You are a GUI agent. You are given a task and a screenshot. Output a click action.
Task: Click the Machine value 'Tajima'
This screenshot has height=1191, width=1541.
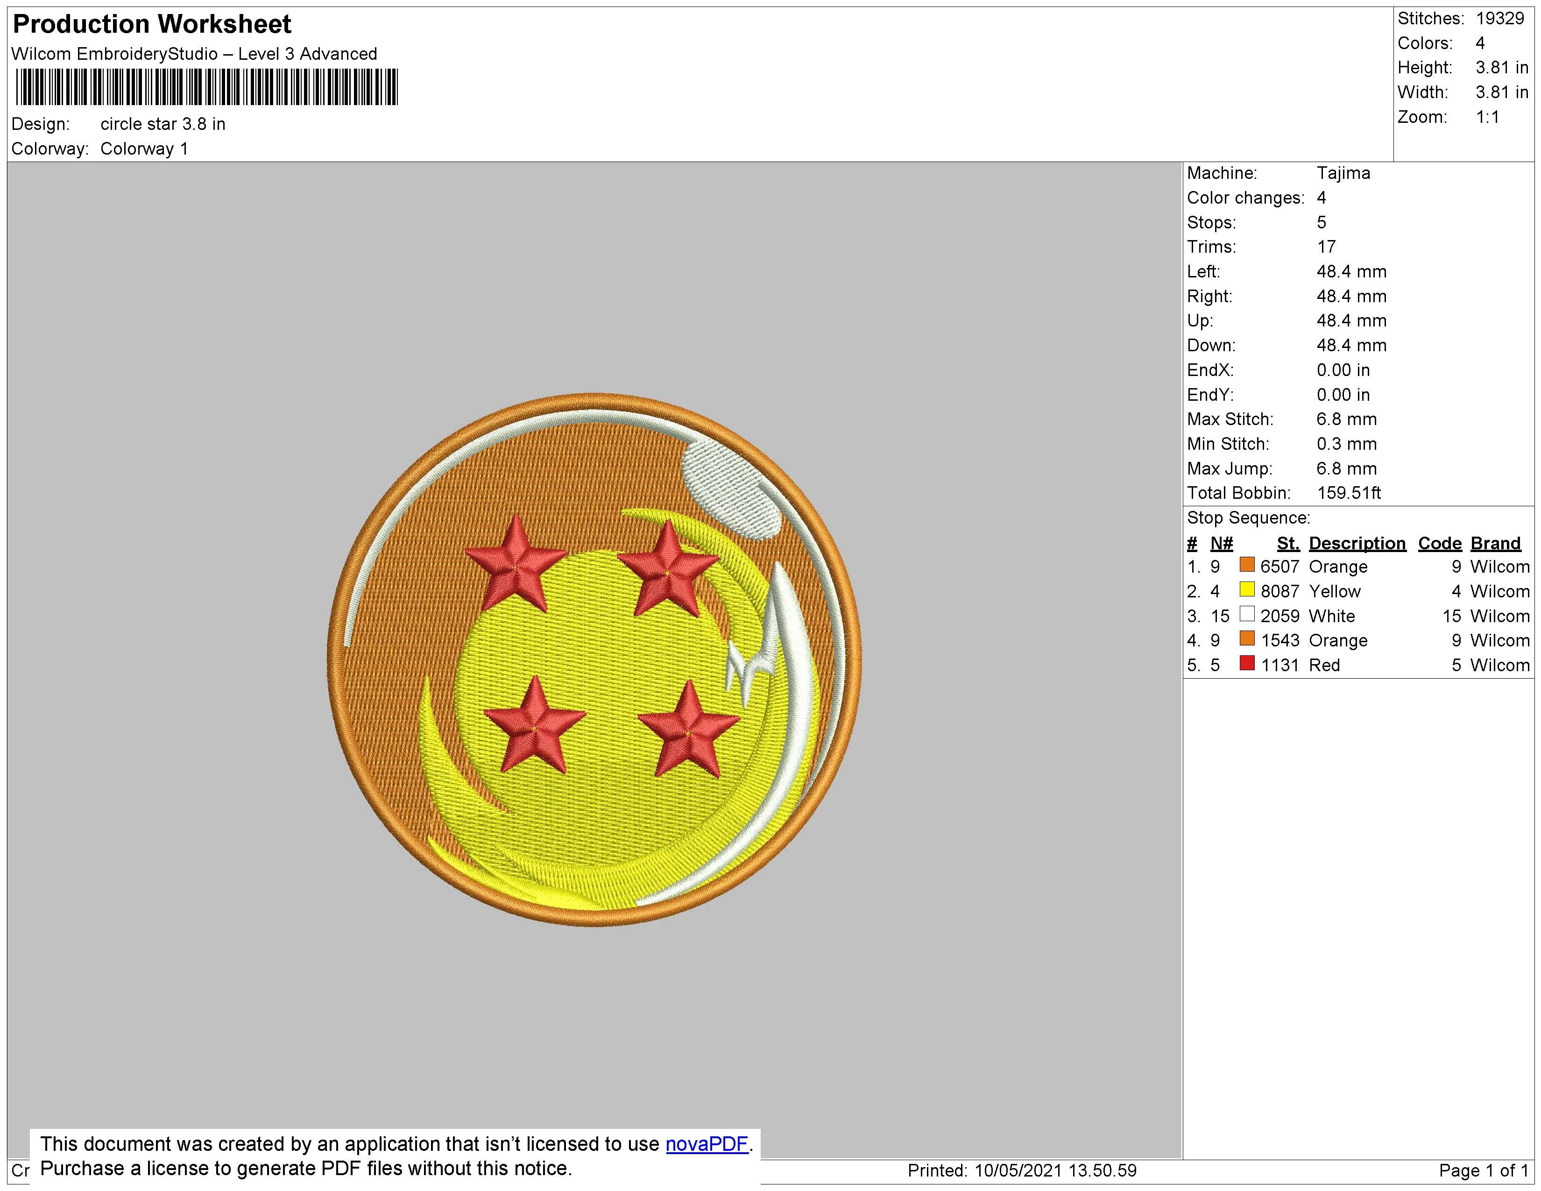click(x=1343, y=174)
